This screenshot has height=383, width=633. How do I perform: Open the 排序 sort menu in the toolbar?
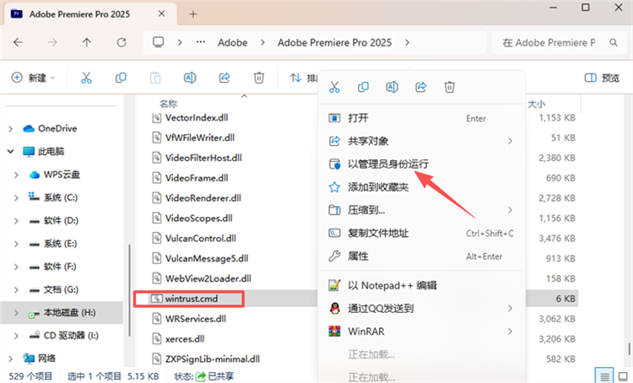tap(304, 78)
